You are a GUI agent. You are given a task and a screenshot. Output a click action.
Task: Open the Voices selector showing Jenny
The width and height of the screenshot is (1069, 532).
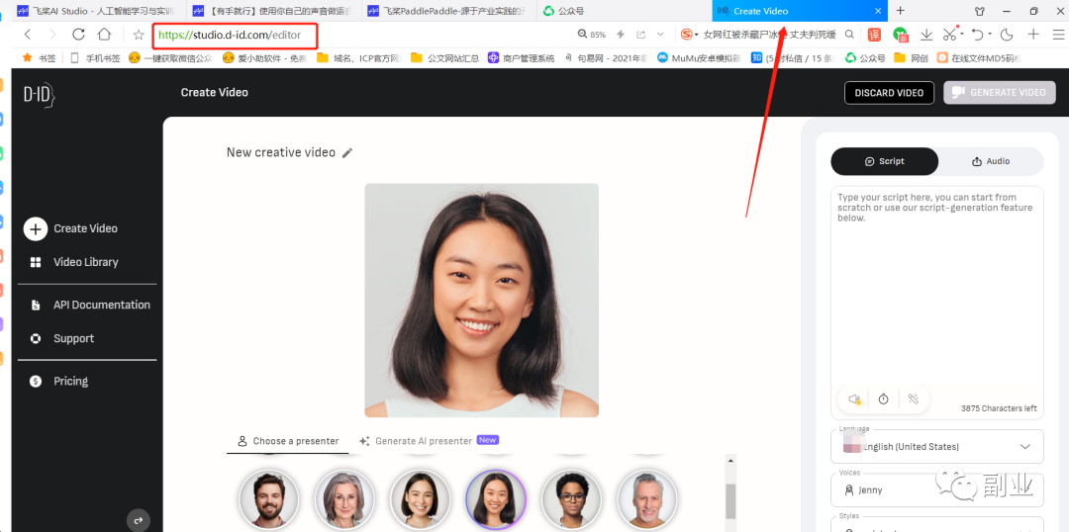[x=936, y=489]
